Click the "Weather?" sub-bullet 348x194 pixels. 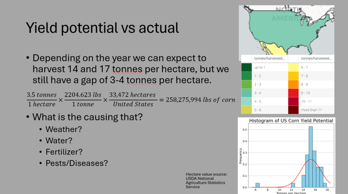[64, 129]
